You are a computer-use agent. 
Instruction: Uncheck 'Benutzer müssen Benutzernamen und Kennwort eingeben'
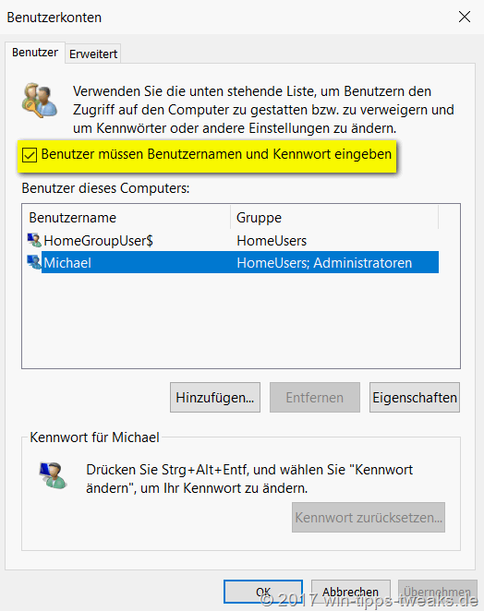tap(30, 155)
